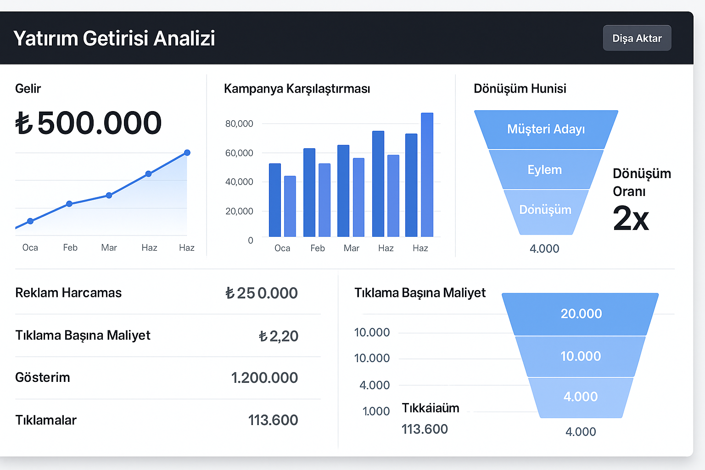The height and width of the screenshot is (470, 705).
Task: Click the Eylem funnel stage
Action: pyautogui.click(x=545, y=170)
